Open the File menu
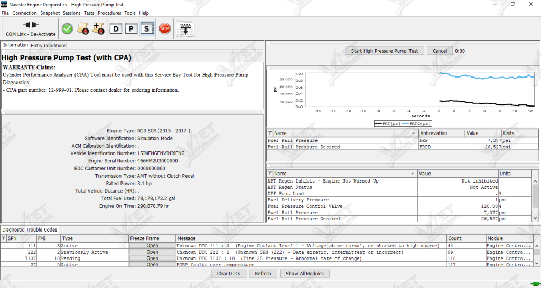The width and height of the screenshot is (541, 288). 5,13
